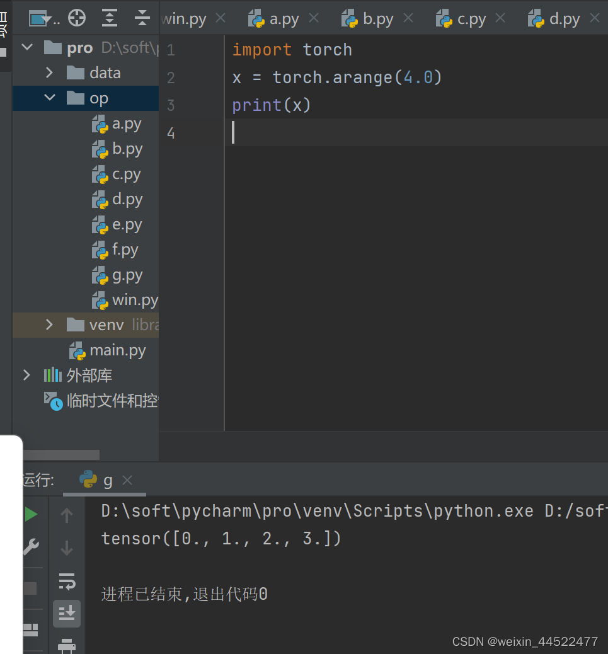Toggle the soft-wrap icon in run console
608x654 pixels.
click(x=67, y=580)
